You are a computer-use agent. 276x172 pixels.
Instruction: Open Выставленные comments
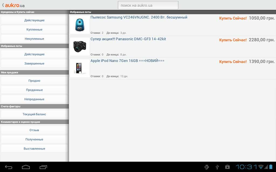pyautogui.click(x=34, y=149)
